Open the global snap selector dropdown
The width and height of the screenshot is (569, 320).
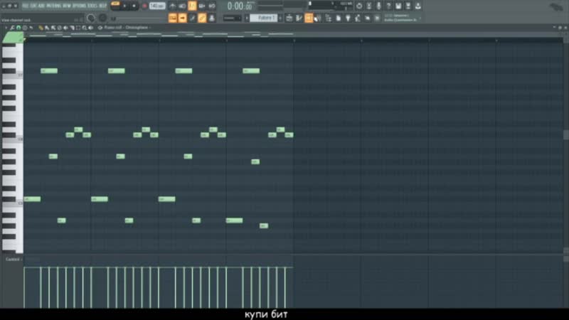coord(233,18)
